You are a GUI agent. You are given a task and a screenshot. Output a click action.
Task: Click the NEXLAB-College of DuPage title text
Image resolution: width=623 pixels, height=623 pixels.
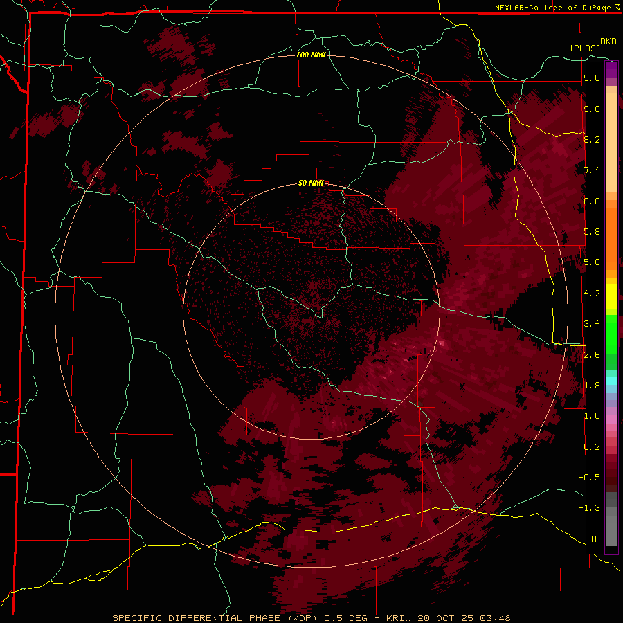(552, 8)
